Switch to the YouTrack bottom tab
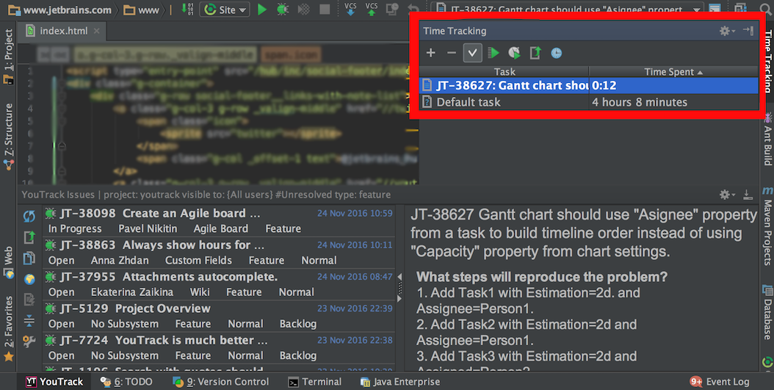The image size is (774, 390). [55, 382]
